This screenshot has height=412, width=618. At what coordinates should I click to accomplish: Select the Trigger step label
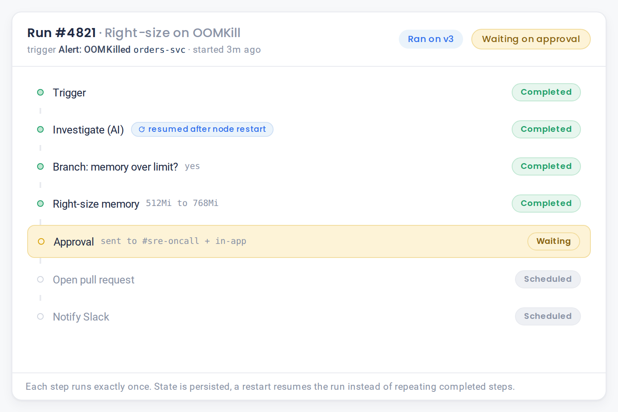click(69, 93)
